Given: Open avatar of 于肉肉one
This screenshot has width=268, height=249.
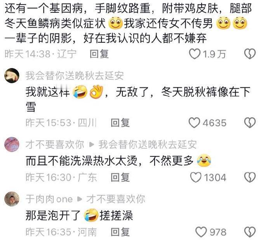Looking at the screenshot, I should (12, 199).
